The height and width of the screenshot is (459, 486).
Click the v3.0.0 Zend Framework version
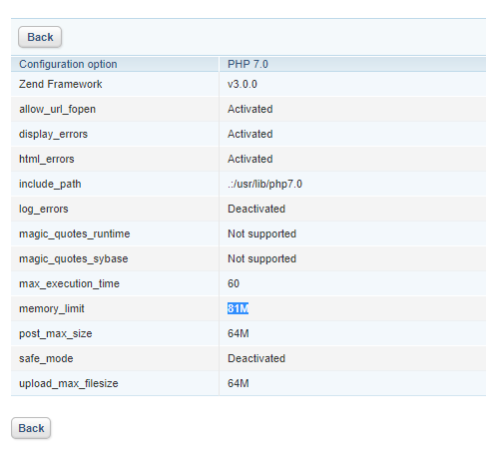click(x=243, y=84)
